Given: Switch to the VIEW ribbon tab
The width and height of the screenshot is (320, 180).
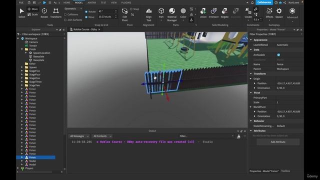Looking at the screenshot, I should click(x=114, y=2).
